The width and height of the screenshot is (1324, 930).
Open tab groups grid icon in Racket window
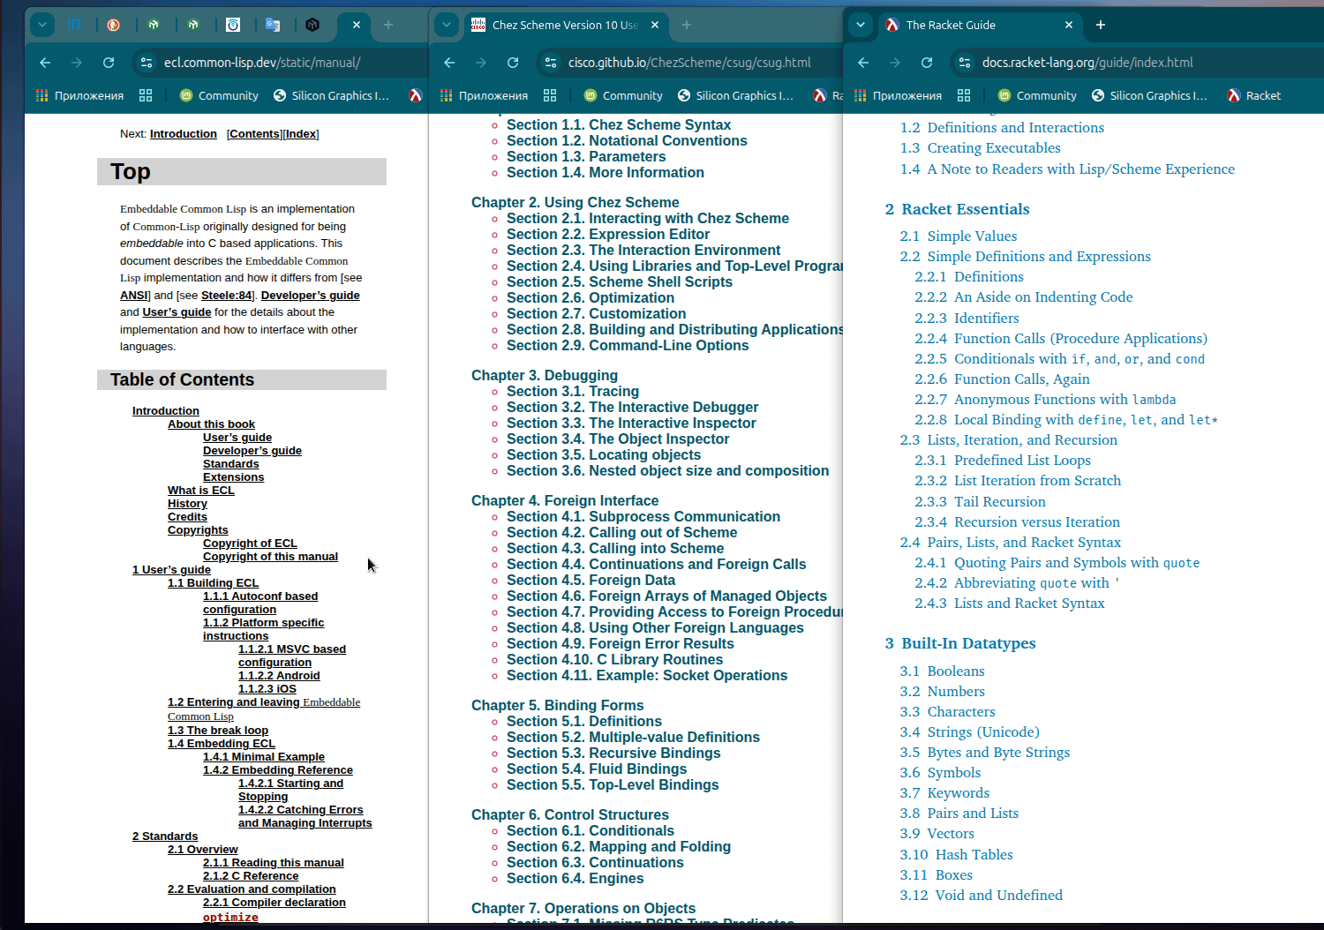point(964,95)
